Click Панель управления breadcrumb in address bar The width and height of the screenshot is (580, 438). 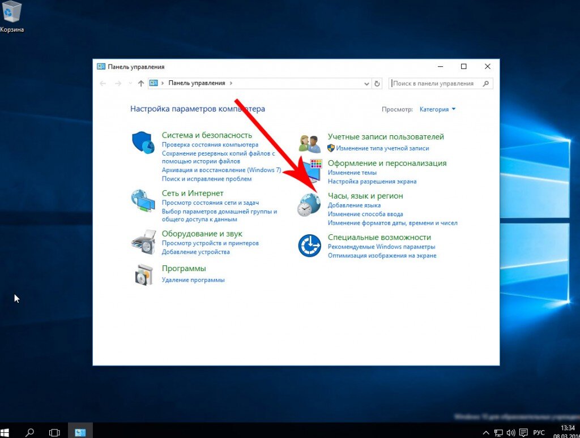pos(197,83)
